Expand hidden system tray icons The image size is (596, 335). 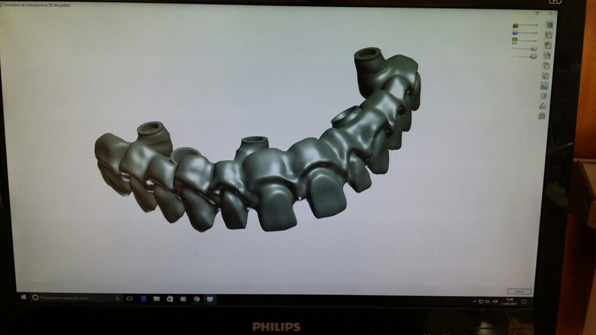(475, 301)
